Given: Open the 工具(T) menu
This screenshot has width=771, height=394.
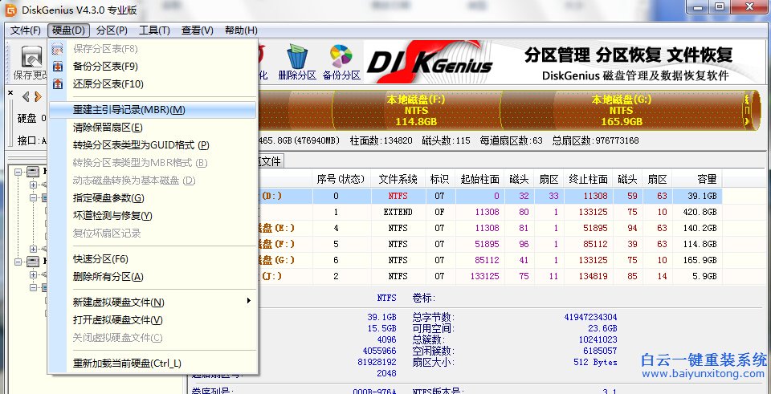Looking at the screenshot, I should coord(154,30).
